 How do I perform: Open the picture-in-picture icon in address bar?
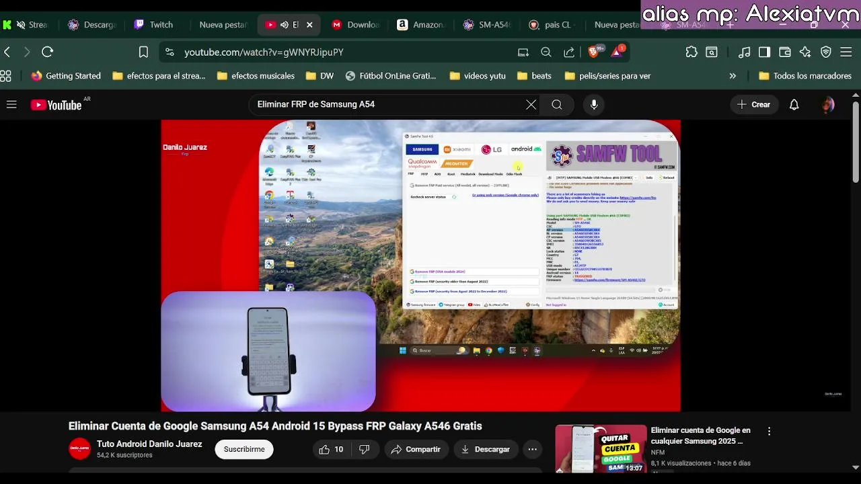[523, 52]
